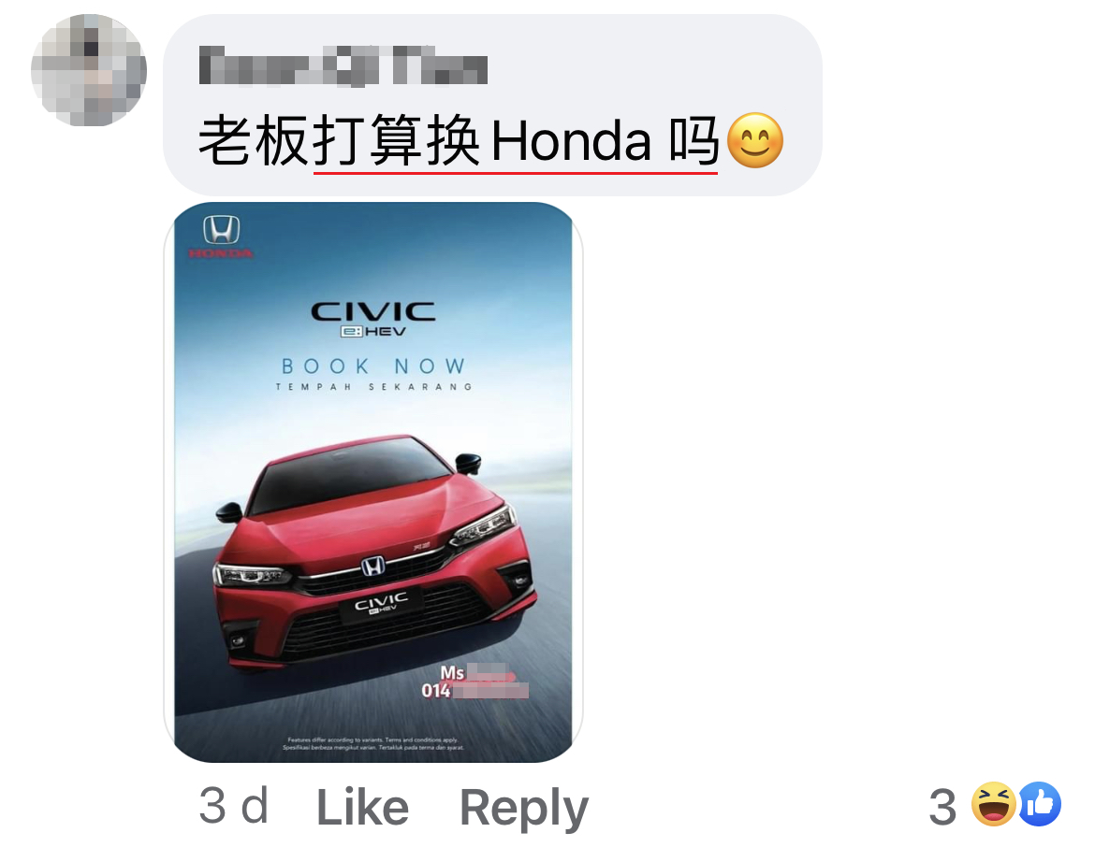Click the TEMPAH SEKARANG subtitle in the ad
This screenshot has width=1095, height=847.
pos(373,386)
